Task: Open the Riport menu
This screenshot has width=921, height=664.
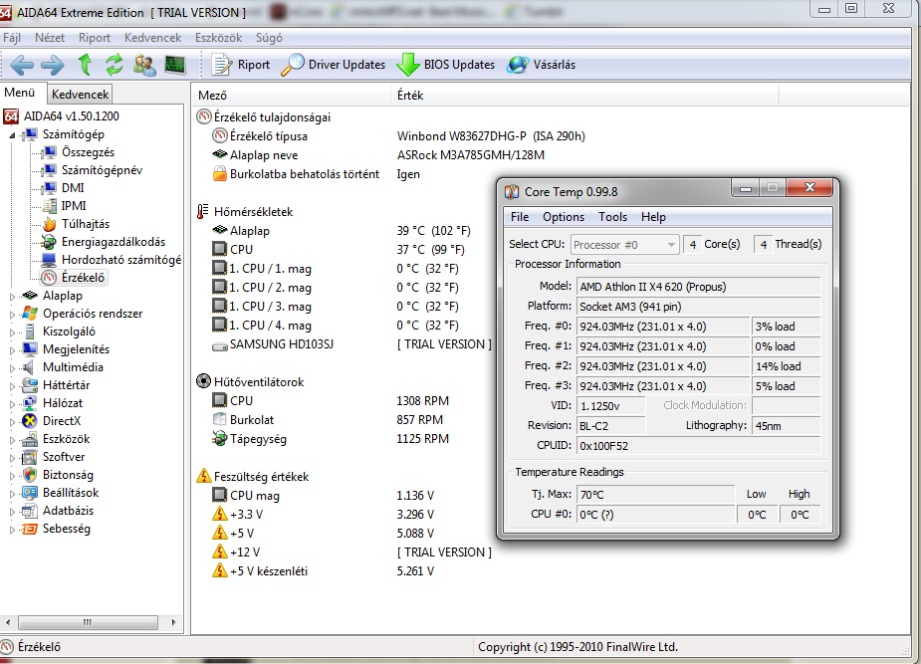Action: click(x=94, y=38)
